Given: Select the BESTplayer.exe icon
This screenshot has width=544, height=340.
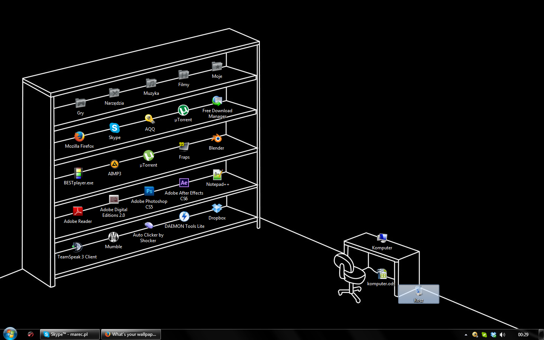Looking at the screenshot, I should click(78, 173).
